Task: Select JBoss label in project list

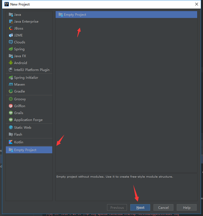Action: [19, 29]
